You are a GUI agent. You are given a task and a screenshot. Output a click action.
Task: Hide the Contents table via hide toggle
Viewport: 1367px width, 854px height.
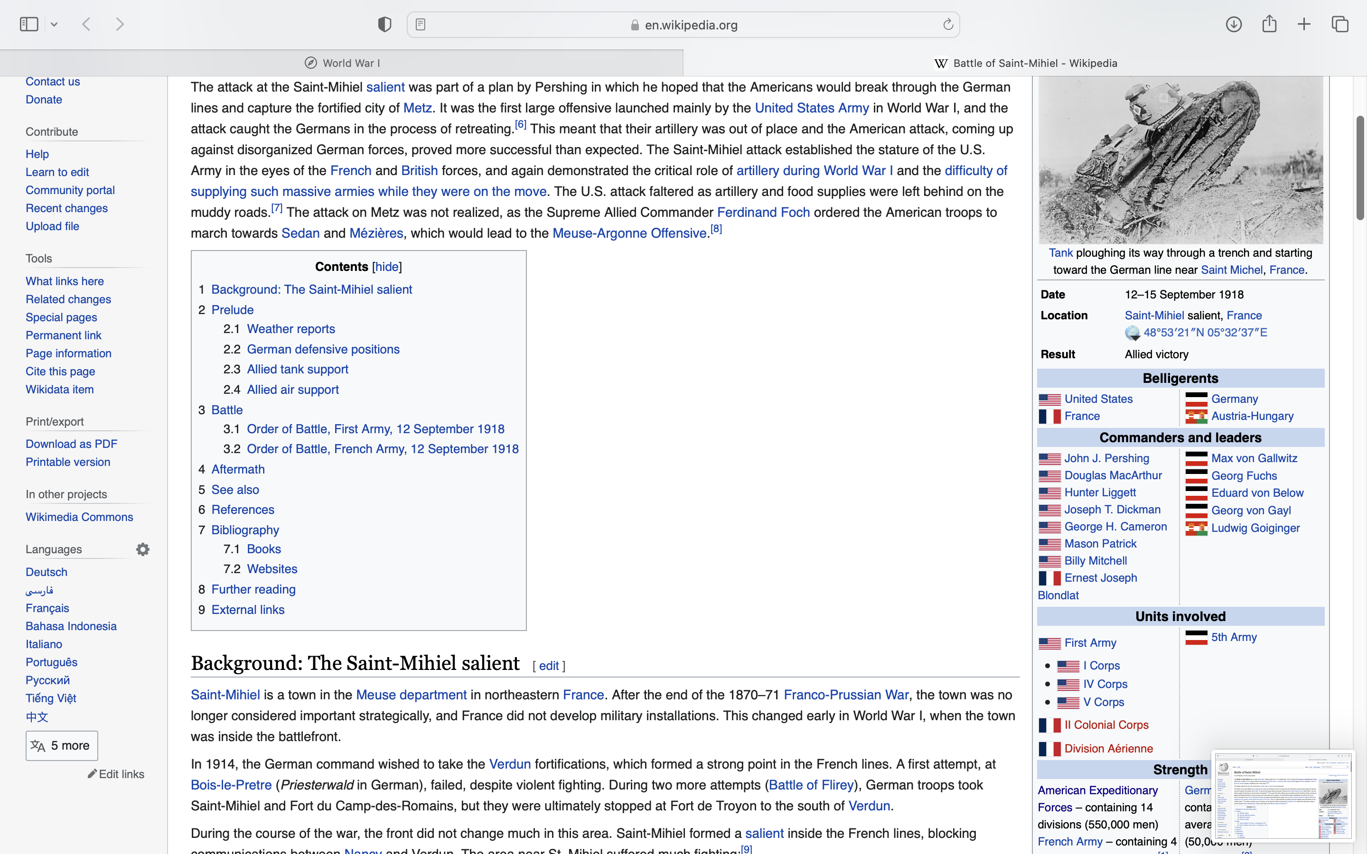click(x=387, y=267)
